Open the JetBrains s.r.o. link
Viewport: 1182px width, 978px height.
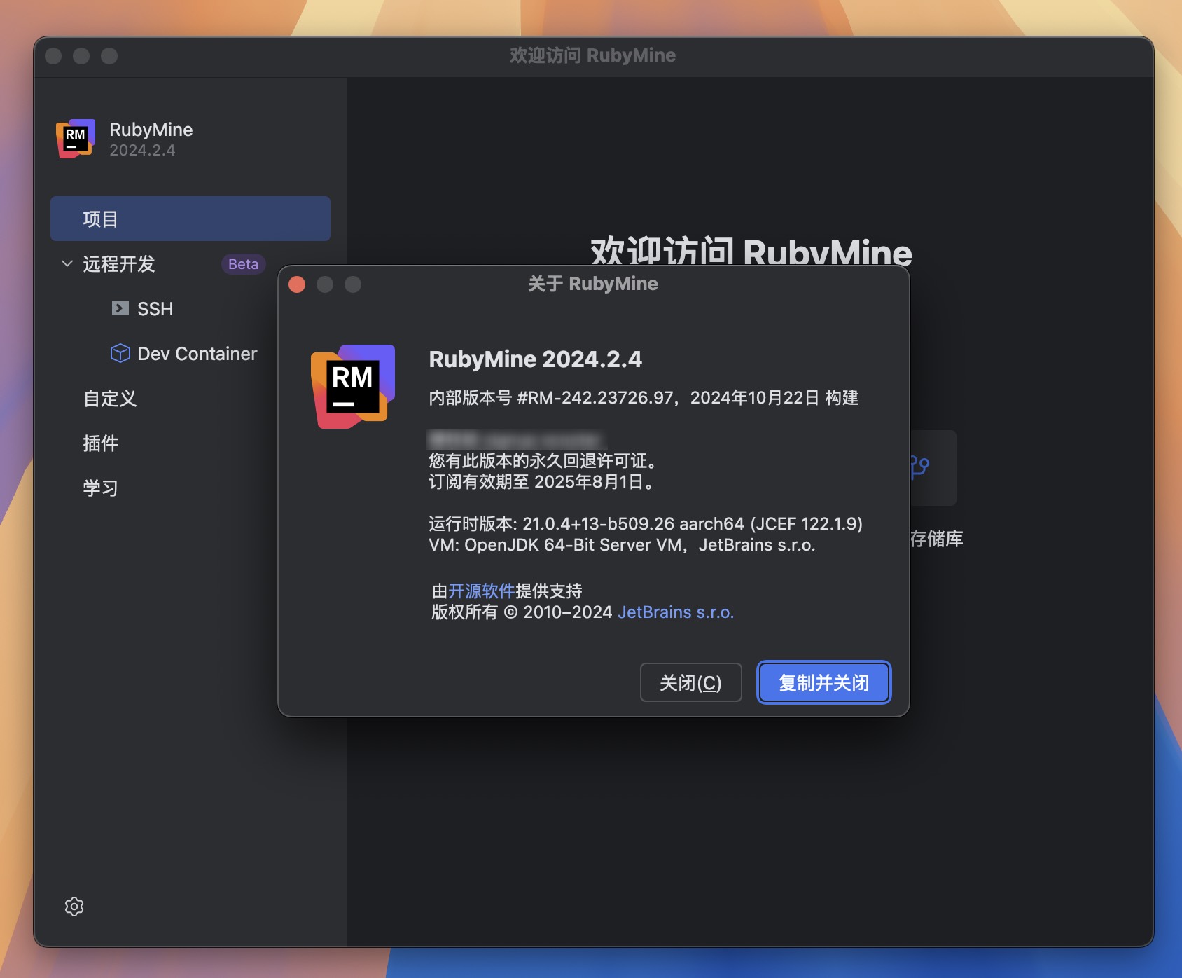[x=676, y=612]
